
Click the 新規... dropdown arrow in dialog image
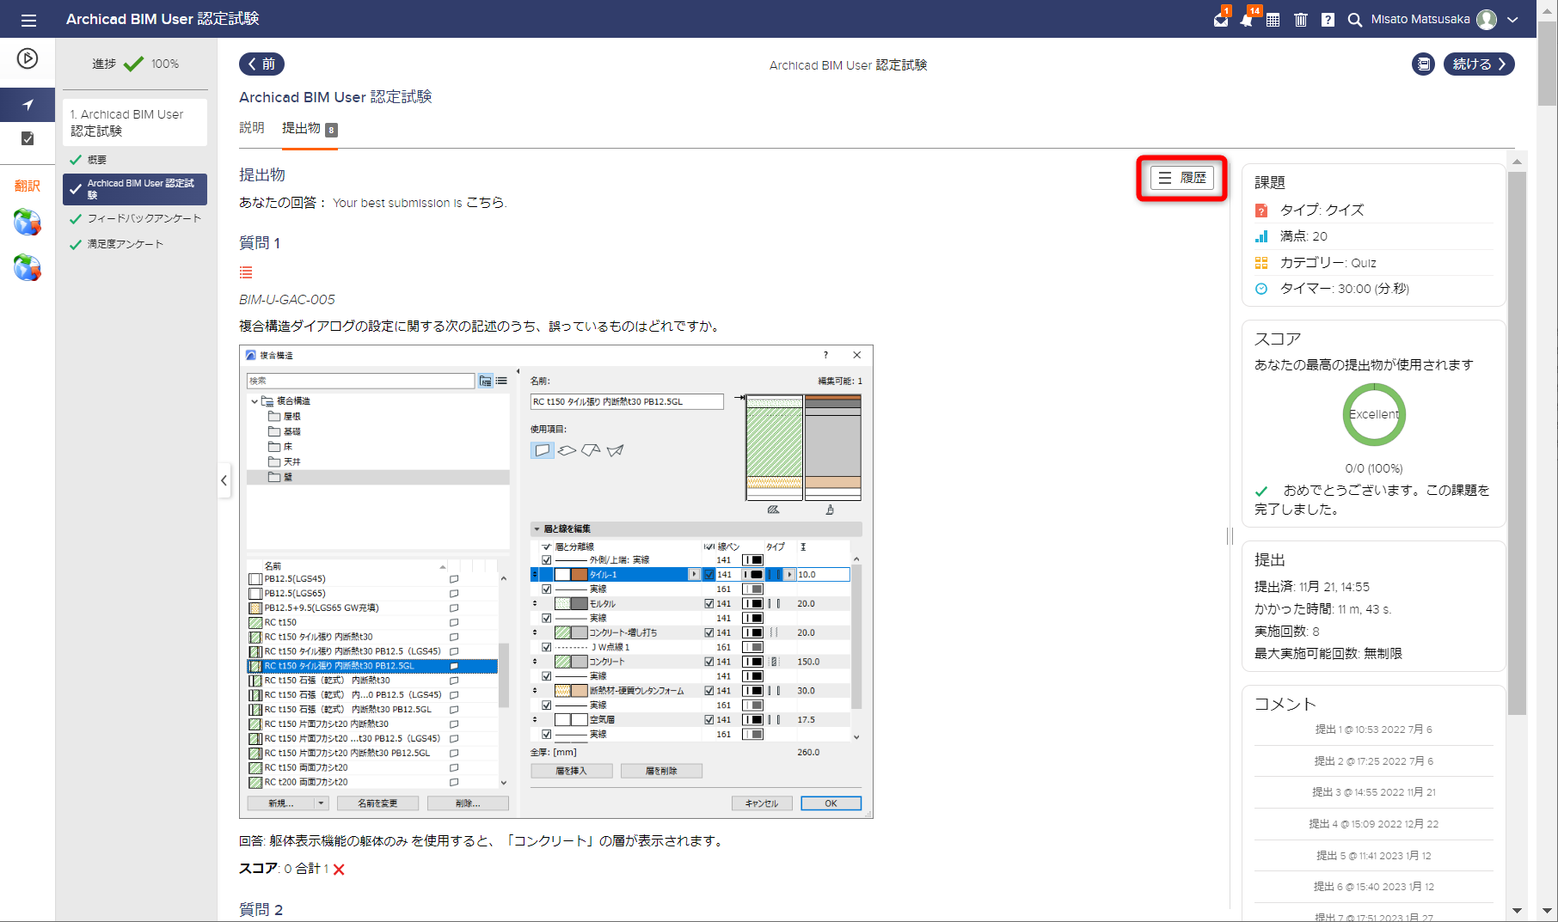(x=321, y=803)
